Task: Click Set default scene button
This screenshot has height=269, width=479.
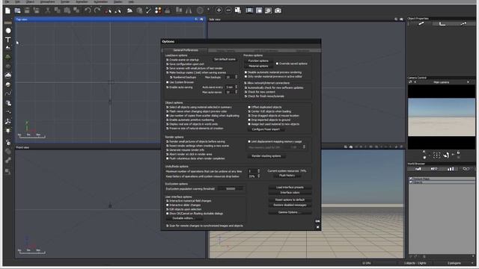Action: (x=225, y=60)
